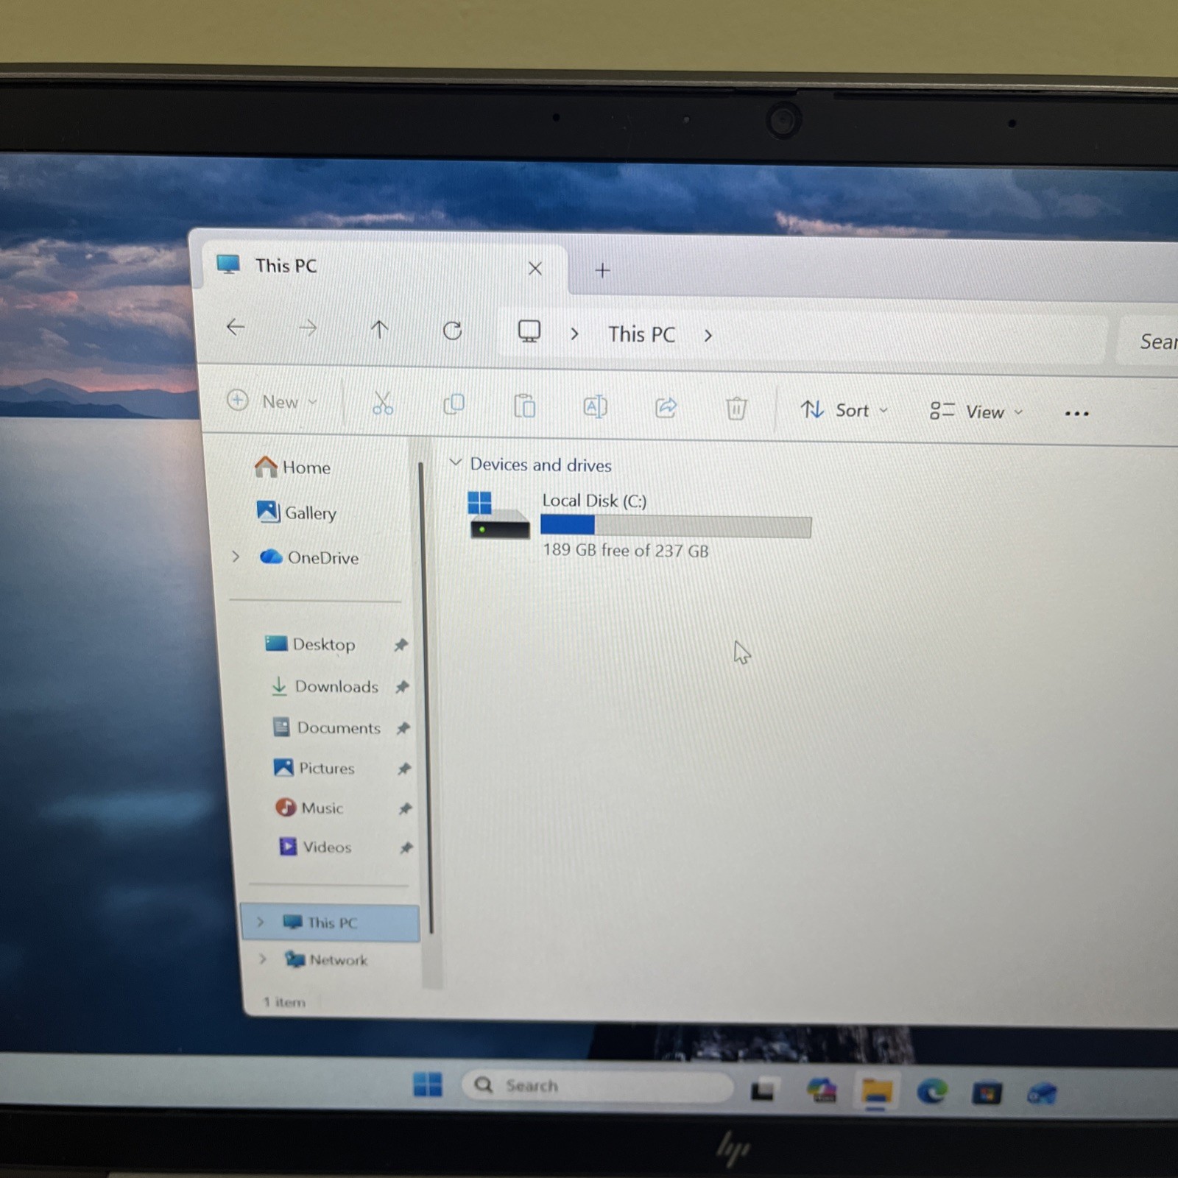Refresh the This PC view
The height and width of the screenshot is (1178, 1178).
[452, 331]
